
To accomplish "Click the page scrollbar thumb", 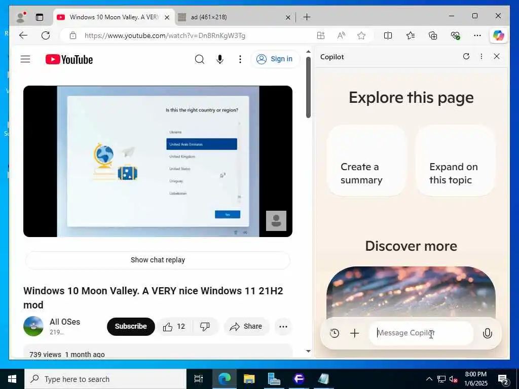I will pos(308,87).
